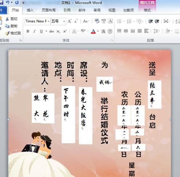Click the Bullets list icon

(120, 21)
